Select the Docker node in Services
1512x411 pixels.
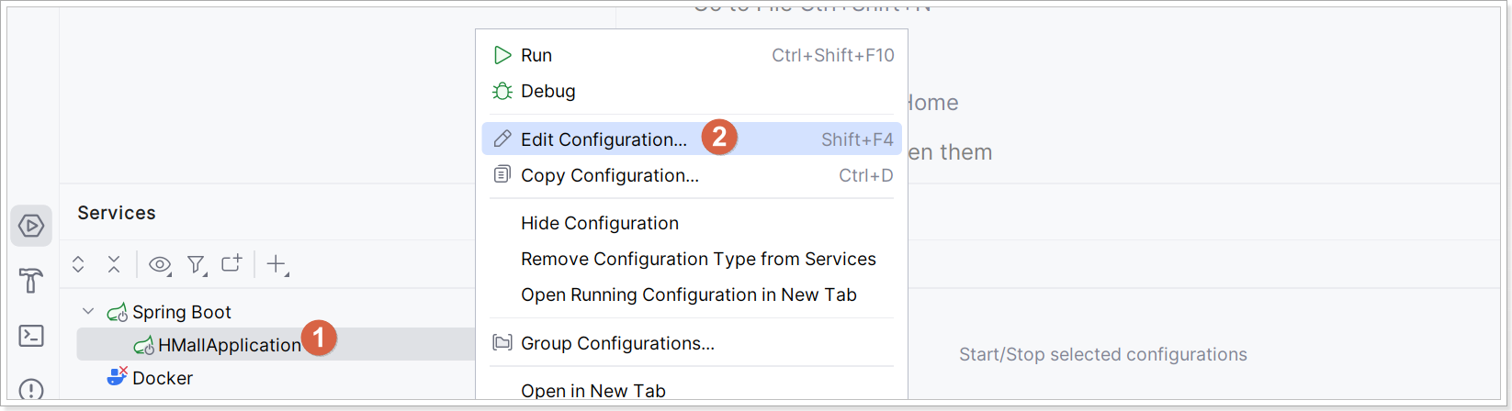click(163, 378)
